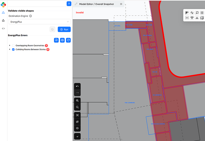This screenshot has height=141, width=205.
Task: Open the code brackets sidebar icon
Action: click(3, 28)
